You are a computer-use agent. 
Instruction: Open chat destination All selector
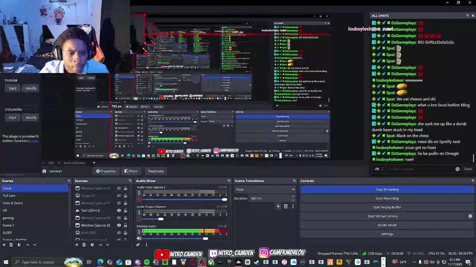coord(378,169)
